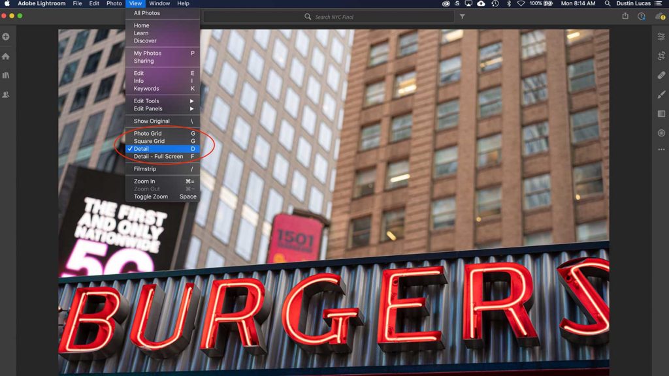Choose Zoom In from View menu
This screenshot has width=669, height=376.
click(x=162, y=181)
